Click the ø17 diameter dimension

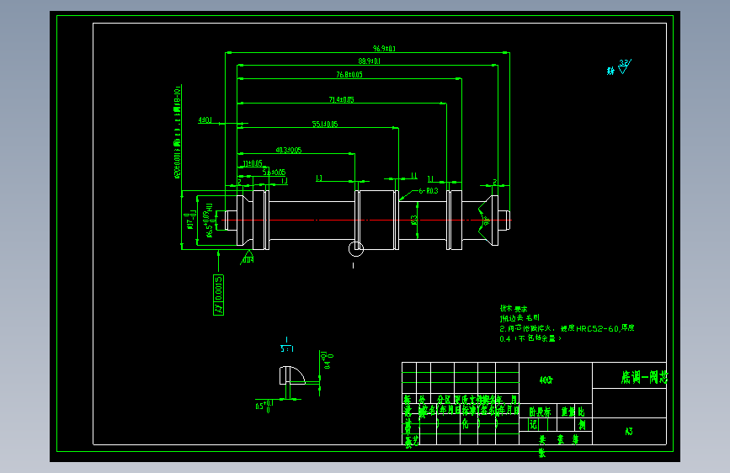tap(189, 220)
